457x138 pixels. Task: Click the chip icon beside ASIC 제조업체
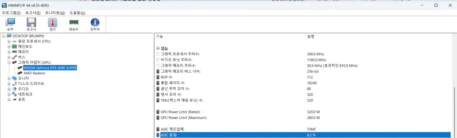(158, 129)
